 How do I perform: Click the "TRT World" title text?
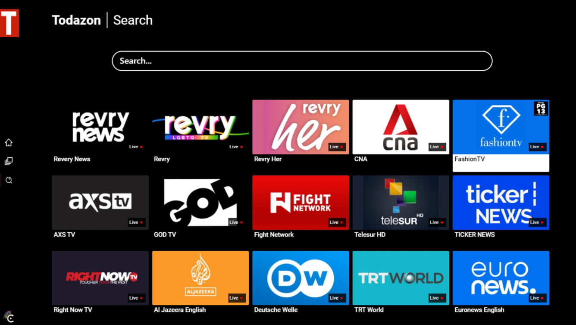tap(369, 310)
